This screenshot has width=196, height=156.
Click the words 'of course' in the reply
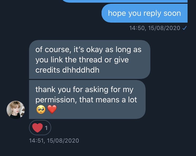tap(52, 50)
